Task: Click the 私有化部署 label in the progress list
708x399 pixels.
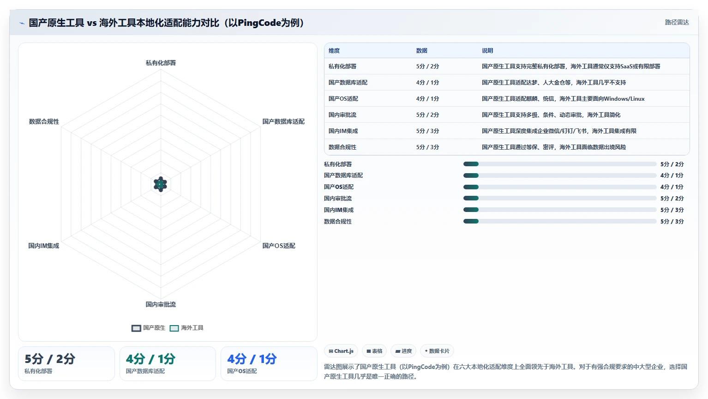Action: (338, 164)
